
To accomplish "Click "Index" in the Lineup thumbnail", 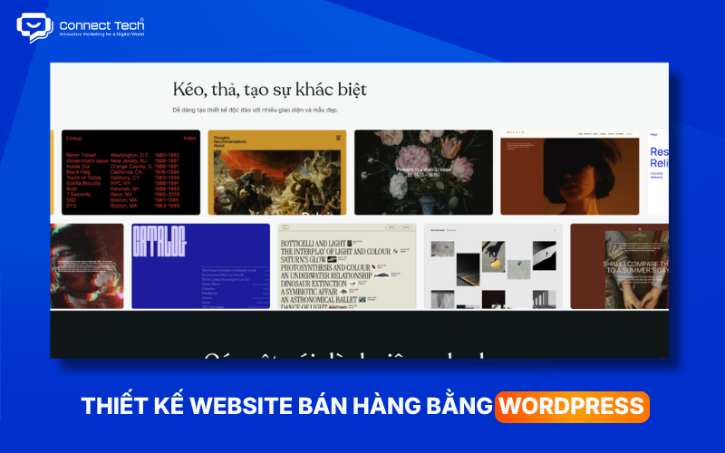I will click(189, 139).
